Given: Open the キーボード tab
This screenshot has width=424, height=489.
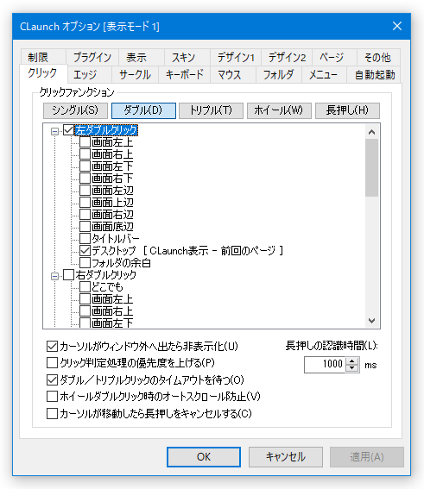Looking at the screenshot, I should 185,75.
